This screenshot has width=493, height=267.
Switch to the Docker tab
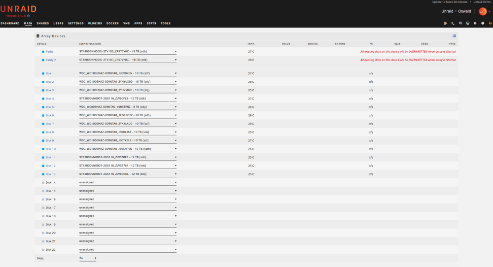pos(112,23)
